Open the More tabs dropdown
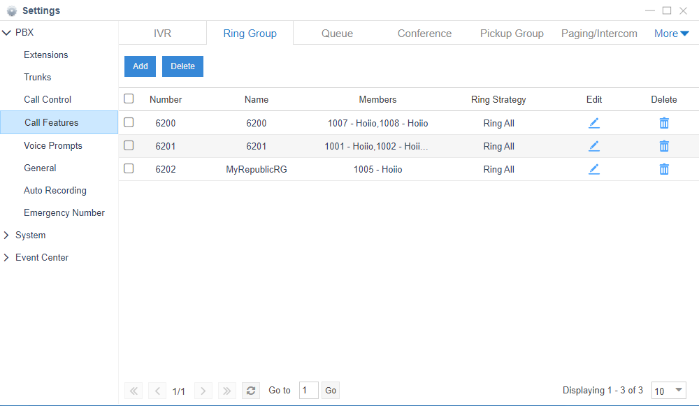699x406 pixels. [671, 34]
